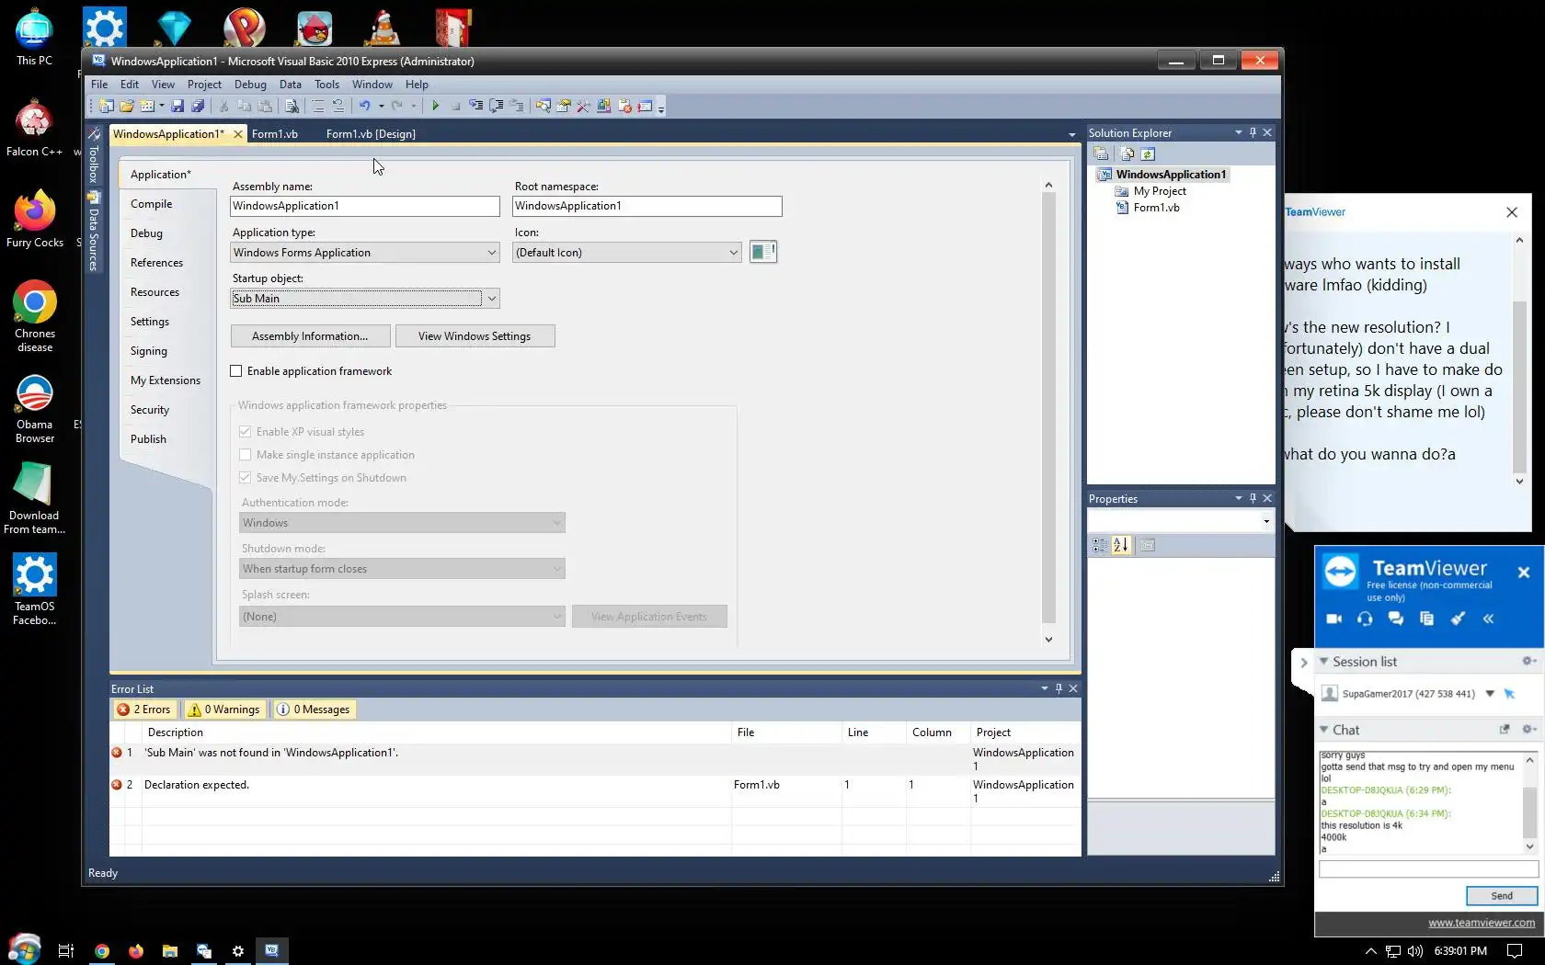
Task: Select the References tab in project properties
Action: click(x=157, y=263)
